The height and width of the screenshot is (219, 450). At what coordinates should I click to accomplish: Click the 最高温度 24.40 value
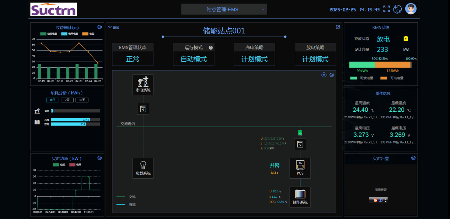(x=360, y=110)
